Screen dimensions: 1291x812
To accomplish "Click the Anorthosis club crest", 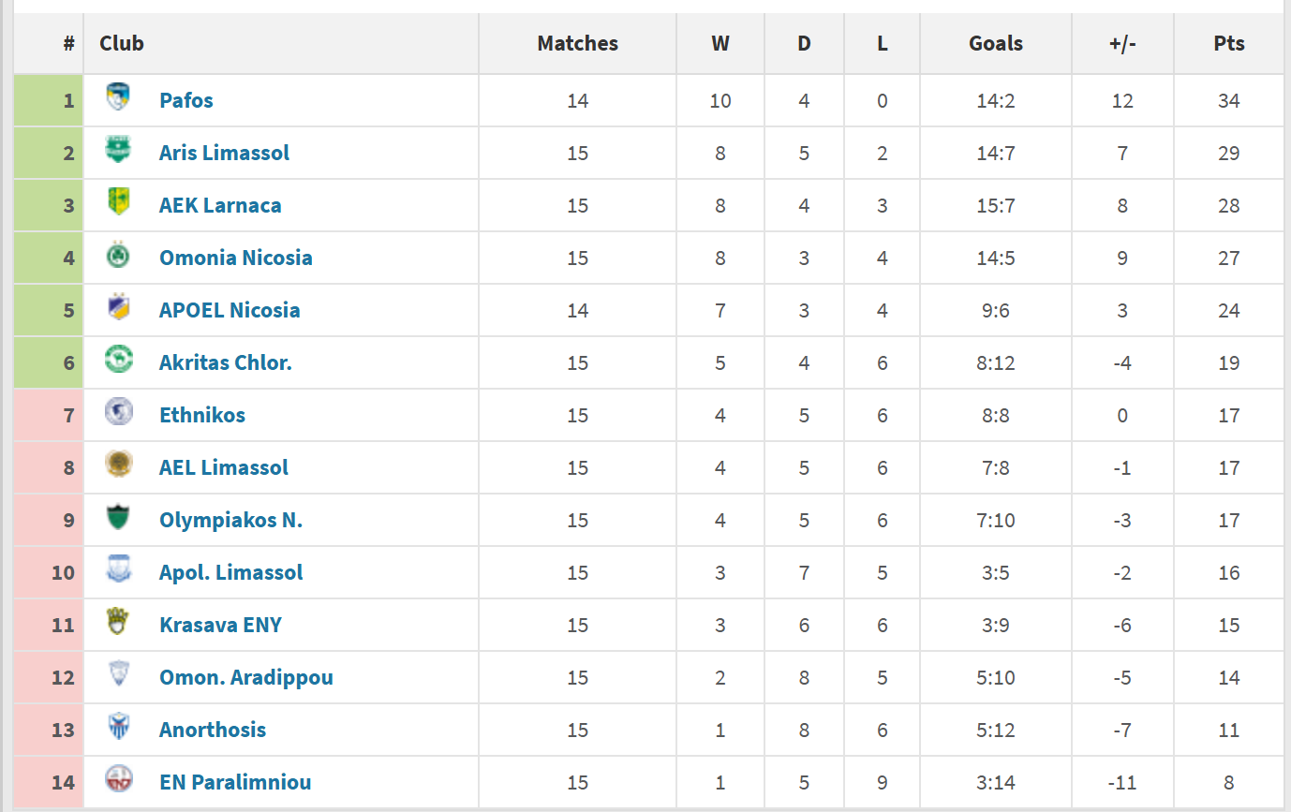I will (118, 728).
